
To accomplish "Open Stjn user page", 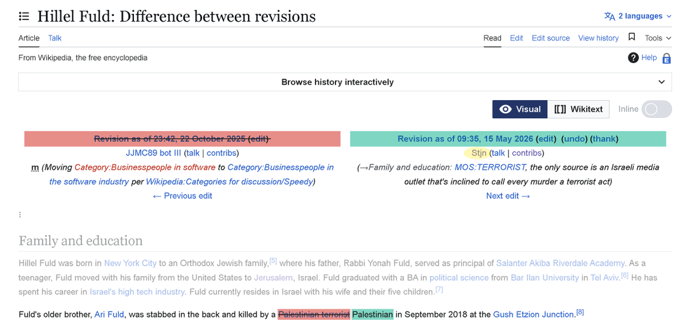I will click(x=479, y=153).
